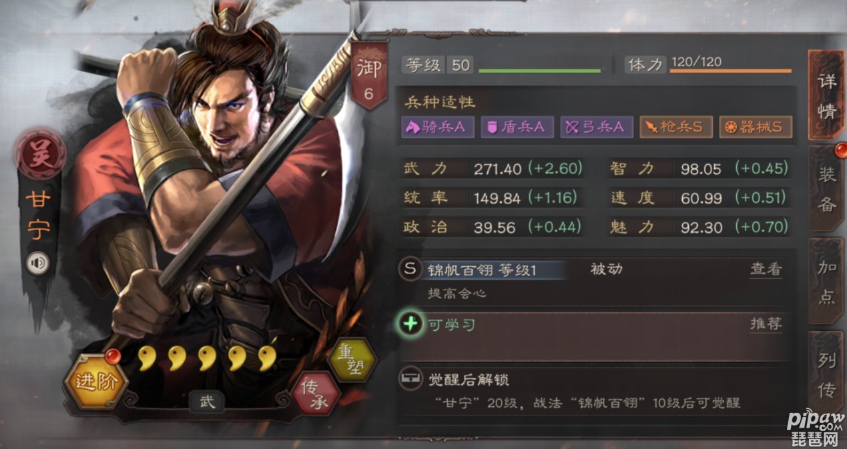
Task: Open the 列传 tab
Action: tap(826, 375)
